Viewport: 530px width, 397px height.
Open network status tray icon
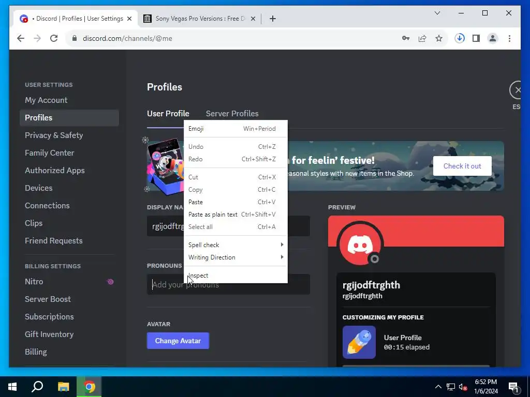coord(451,387)
